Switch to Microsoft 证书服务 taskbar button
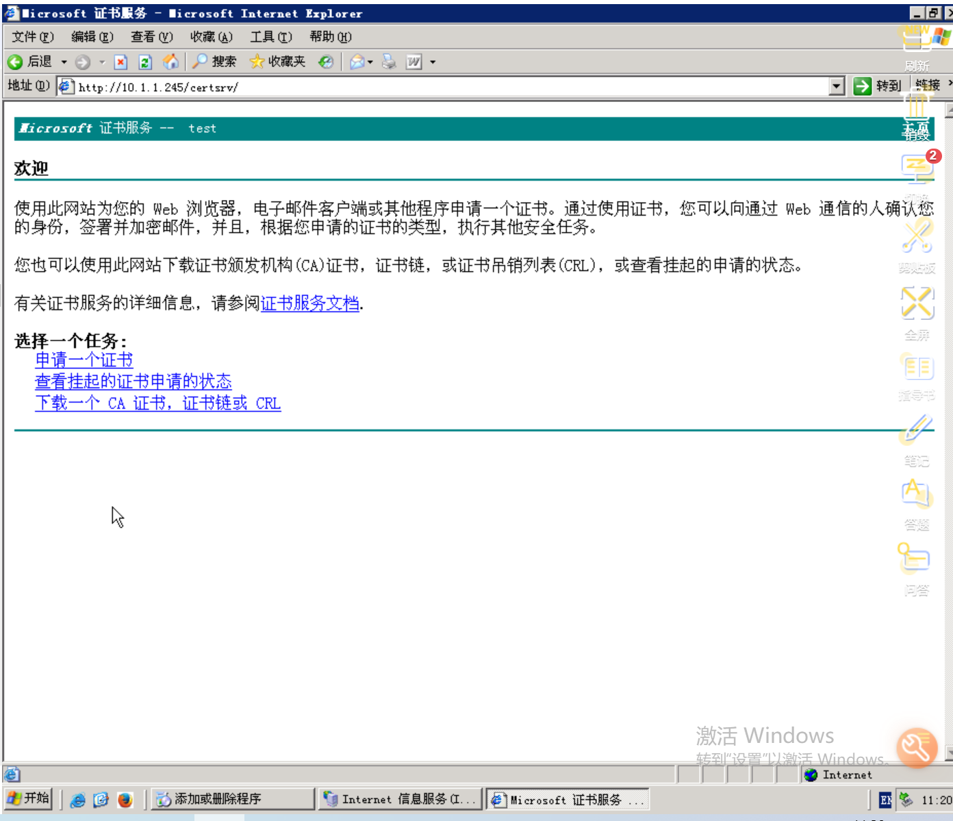Image resolution: width=953 pixels, height=821 pixels. (568, 799)
